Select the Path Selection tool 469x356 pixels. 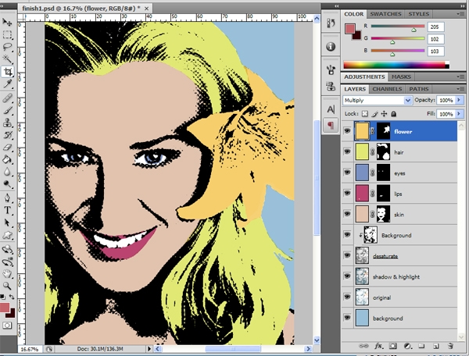tap(7, 222)
